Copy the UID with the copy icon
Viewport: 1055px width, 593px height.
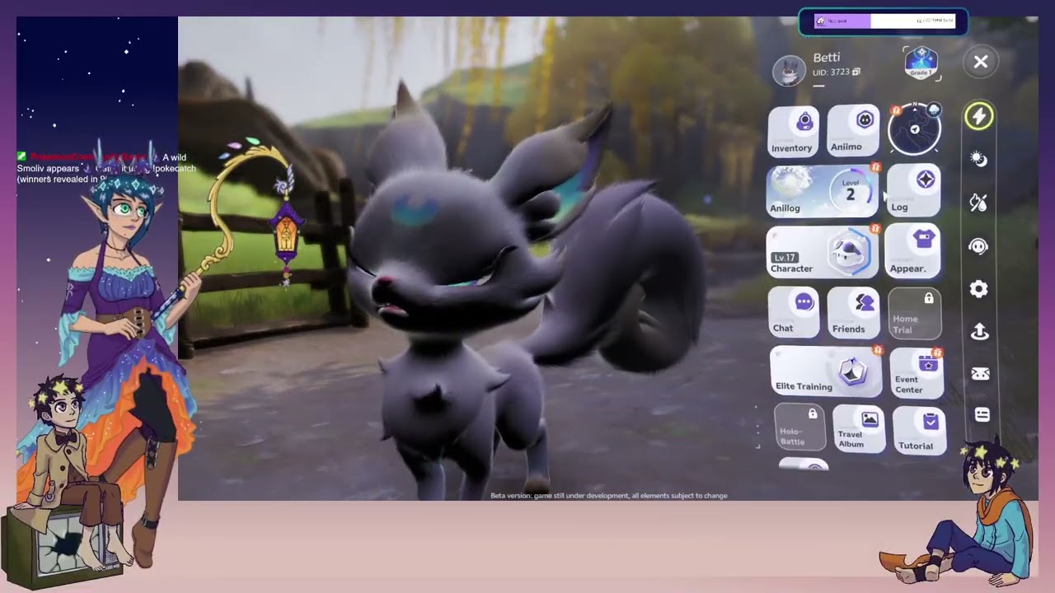click(x=856, y=72)
